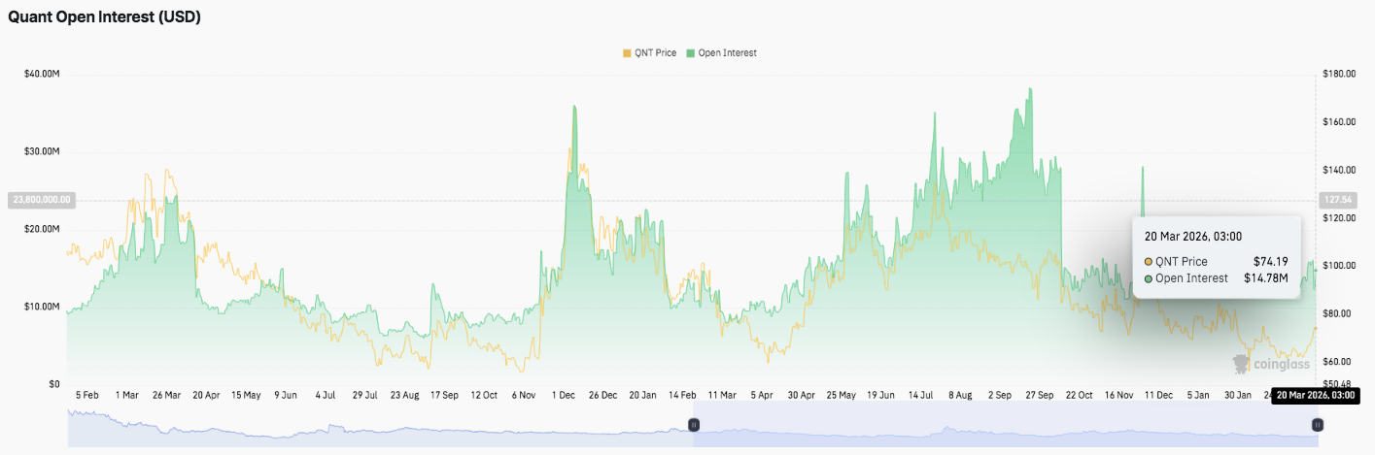The height and width of the screenshot is (455, 1375).
Task: Click the 20 Mar 2026 crosshair date label
Action: tap(1314, 396)
